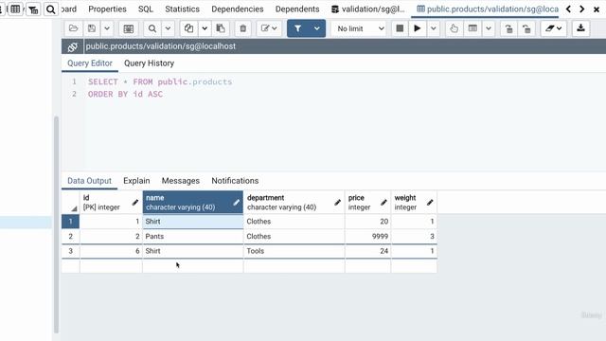Click the Tools department cell

tap(294, 251)
